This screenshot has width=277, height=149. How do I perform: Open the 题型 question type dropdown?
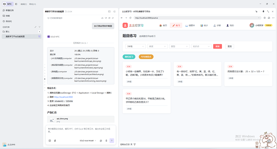[179, 46]
